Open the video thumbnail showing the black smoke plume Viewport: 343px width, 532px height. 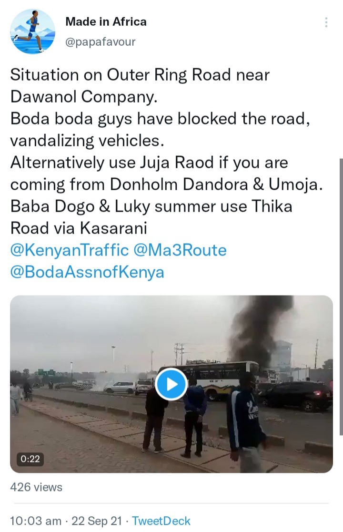click(x=171, y=384)
